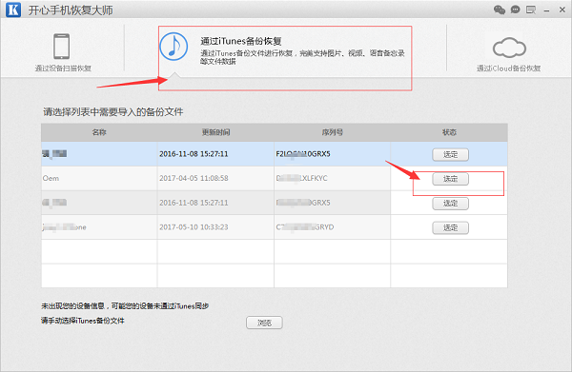The height and width of the screenshot is (372, 572).
Task: Click the iTunes music note icon
Action: click(x=174, y=47)
